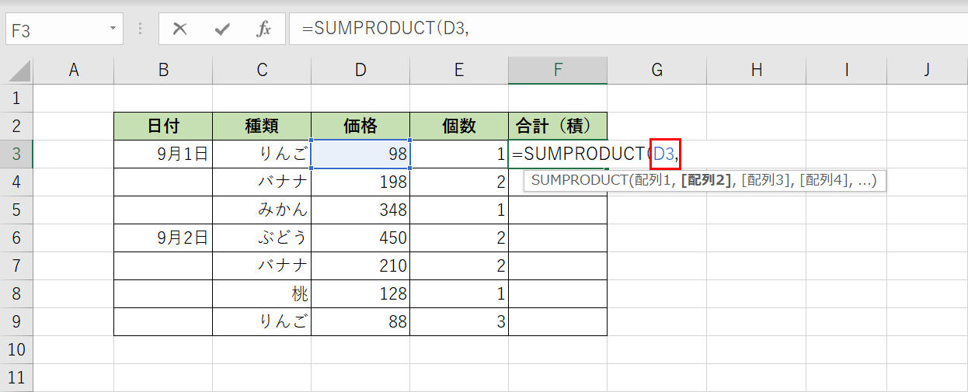Select price cell 210
The height and width of the screenshot is (392, 968).
click(x=360, y=265)
